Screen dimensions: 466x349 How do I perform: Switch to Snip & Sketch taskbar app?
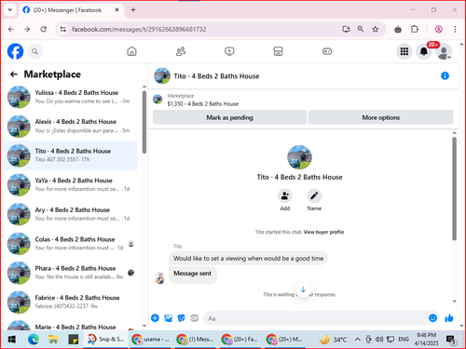pyautogui.click(x=105, y=339)
